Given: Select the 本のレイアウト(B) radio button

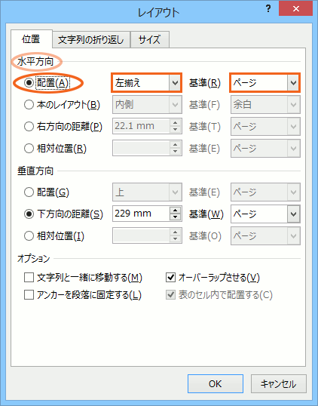Looking at the screenshot, I should click(29, 105).
